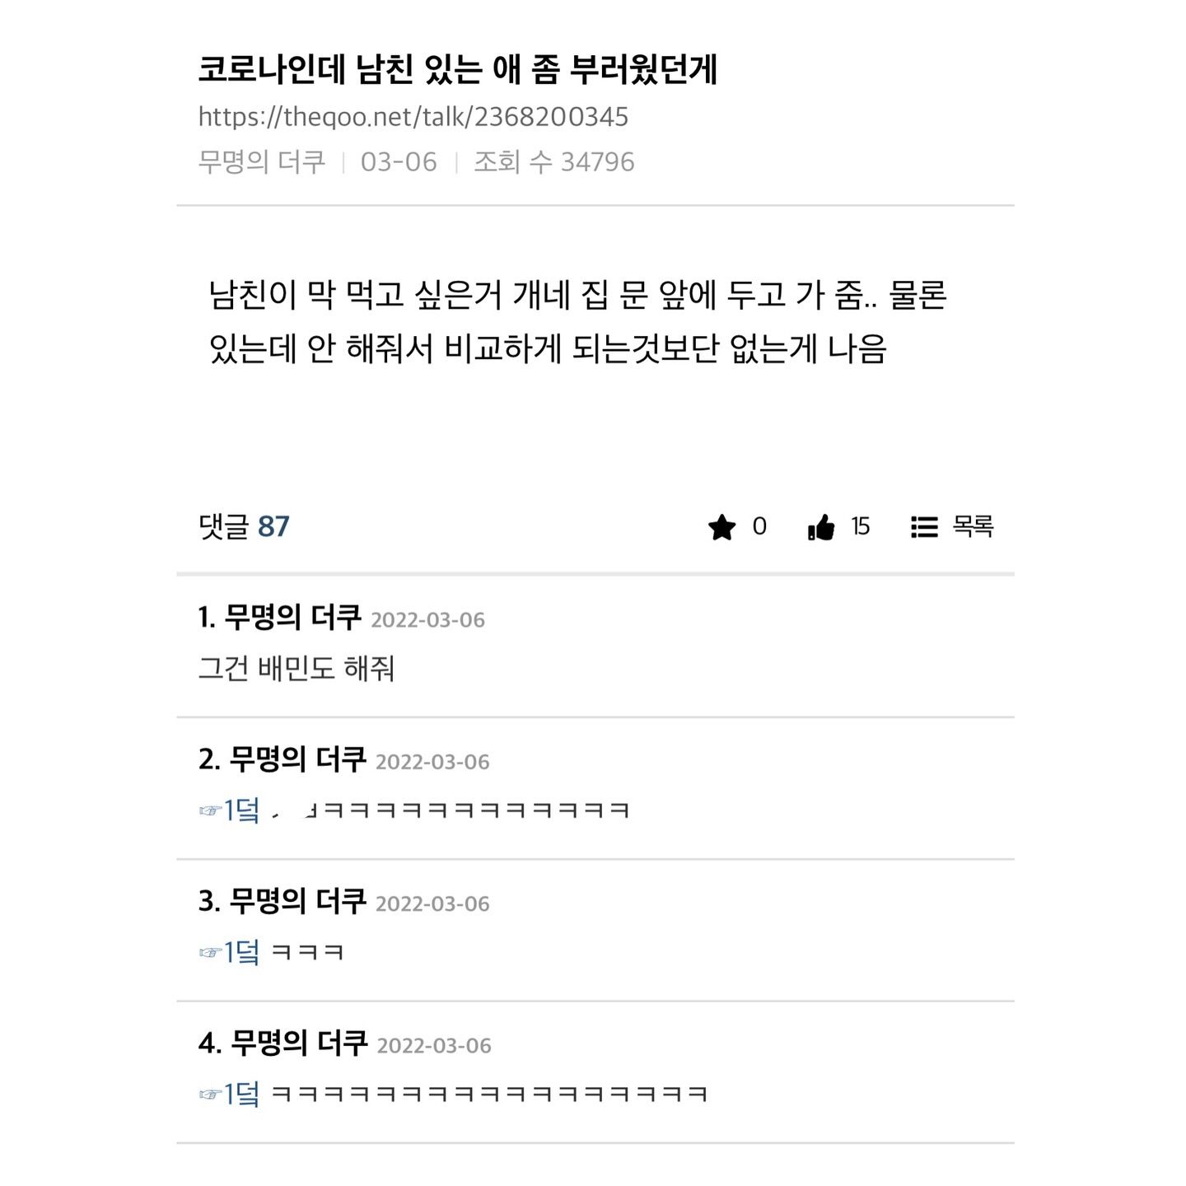
Task: Click the view count 조회 수 34796
Action: point(553,161)
